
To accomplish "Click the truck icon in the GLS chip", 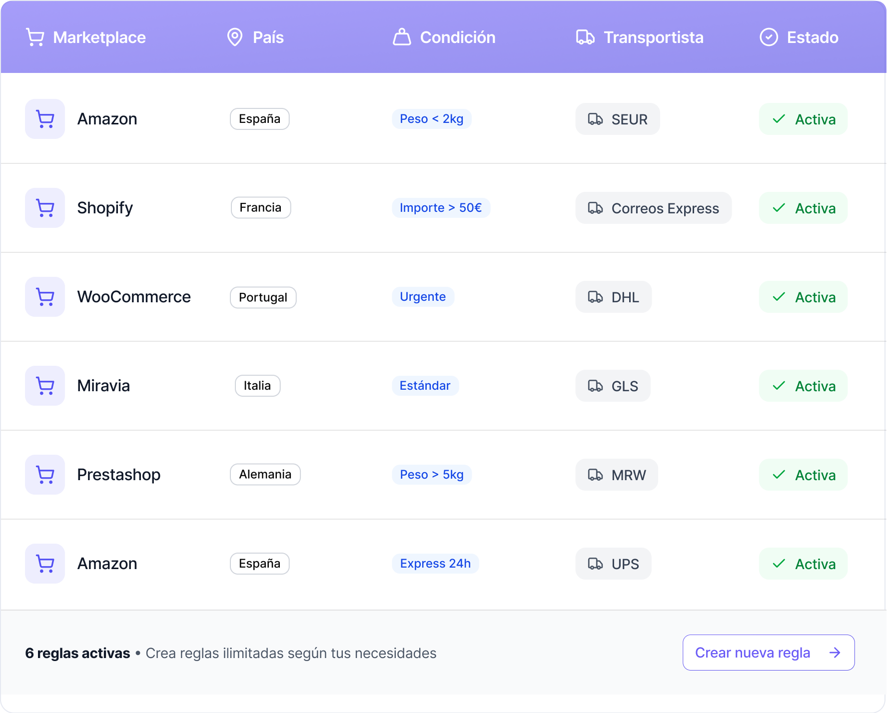I will pyautogui.click(x=595, y=386).
